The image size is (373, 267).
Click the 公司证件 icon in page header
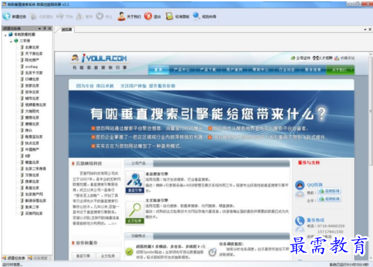(x=293, y=58)
